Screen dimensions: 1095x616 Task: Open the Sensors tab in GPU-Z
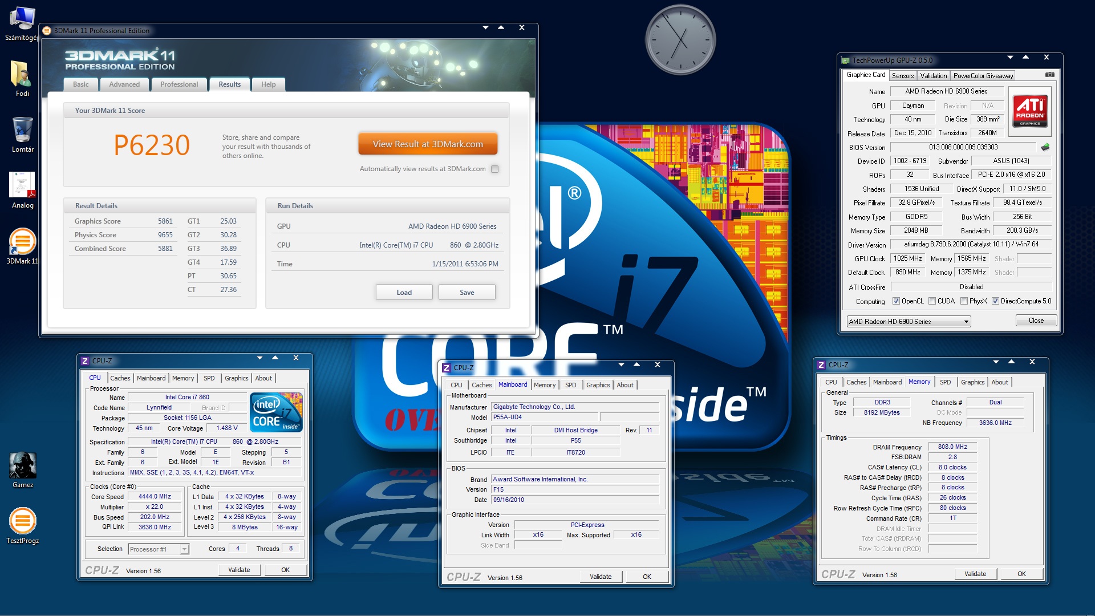click(x=902, y=75)
